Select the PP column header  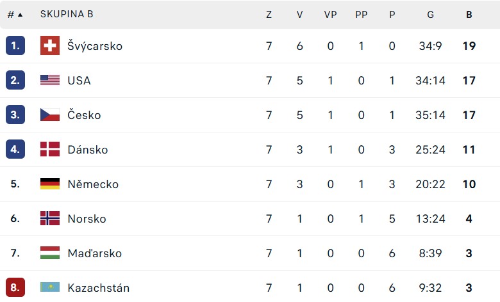coord(362,14)
